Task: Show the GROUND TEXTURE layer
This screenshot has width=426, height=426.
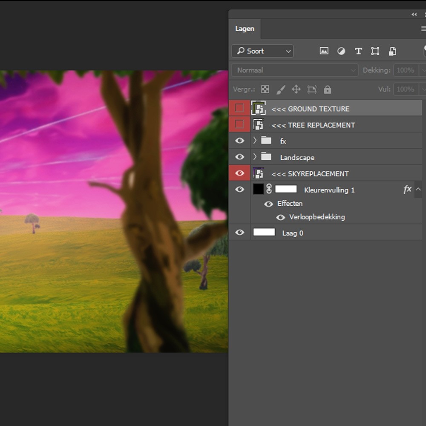Action: [239, 108]
